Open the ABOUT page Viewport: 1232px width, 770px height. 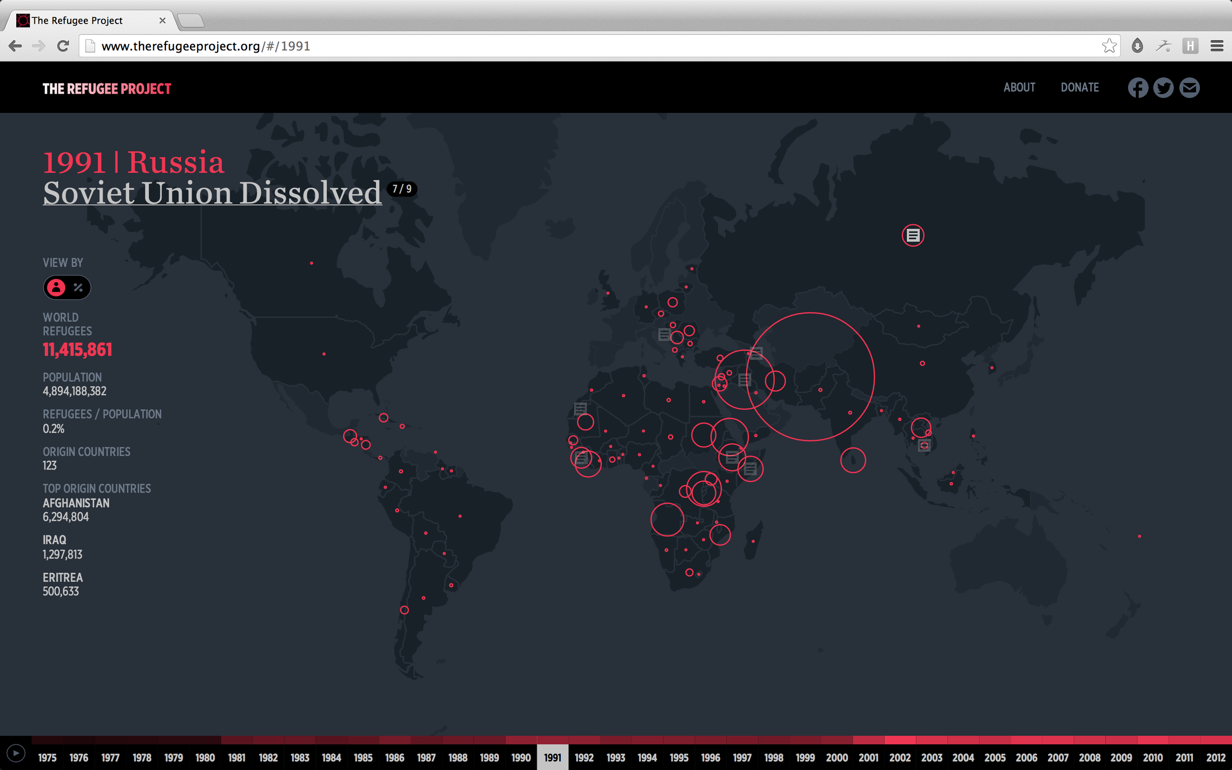tap(1019, 88)
